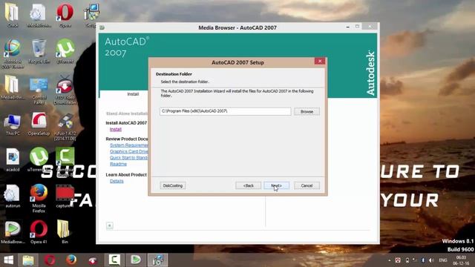This screenshot has width=475, height=267.
Task: Close the AutoCAD 2007 Setup dialog
Action: click(320, 61)
